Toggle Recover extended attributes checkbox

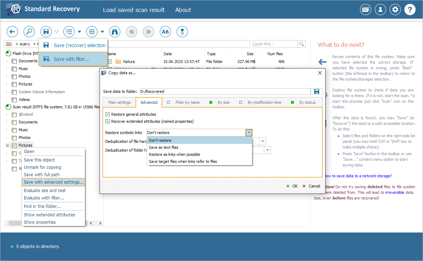click(108, 121)
